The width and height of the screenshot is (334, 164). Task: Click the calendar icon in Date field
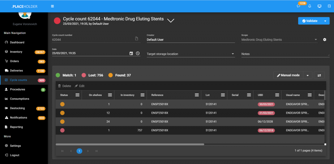click(131, 53)
